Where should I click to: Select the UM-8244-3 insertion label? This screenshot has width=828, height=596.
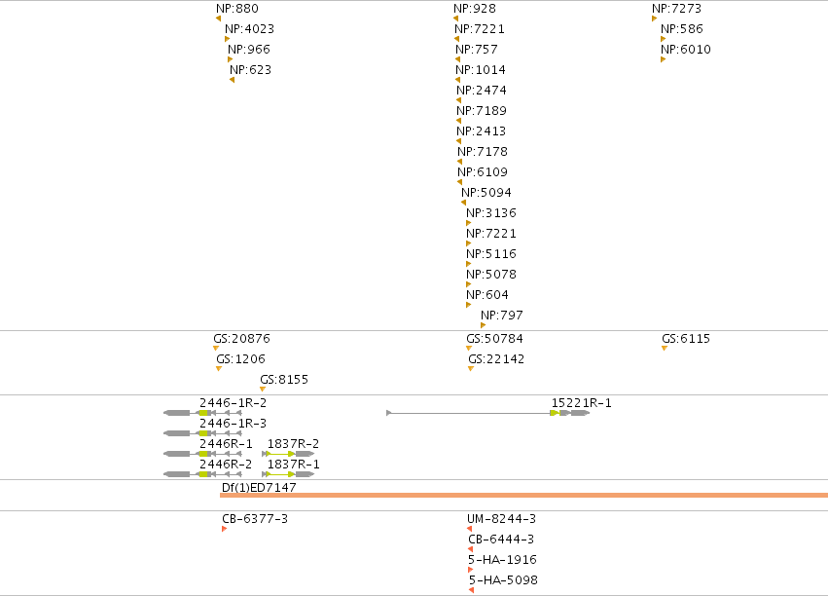point(502,519)
